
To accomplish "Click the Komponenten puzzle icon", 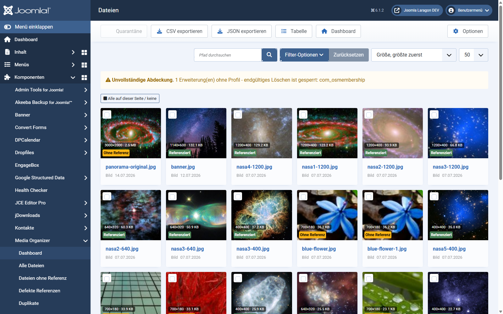I will (x=8, y=77).
